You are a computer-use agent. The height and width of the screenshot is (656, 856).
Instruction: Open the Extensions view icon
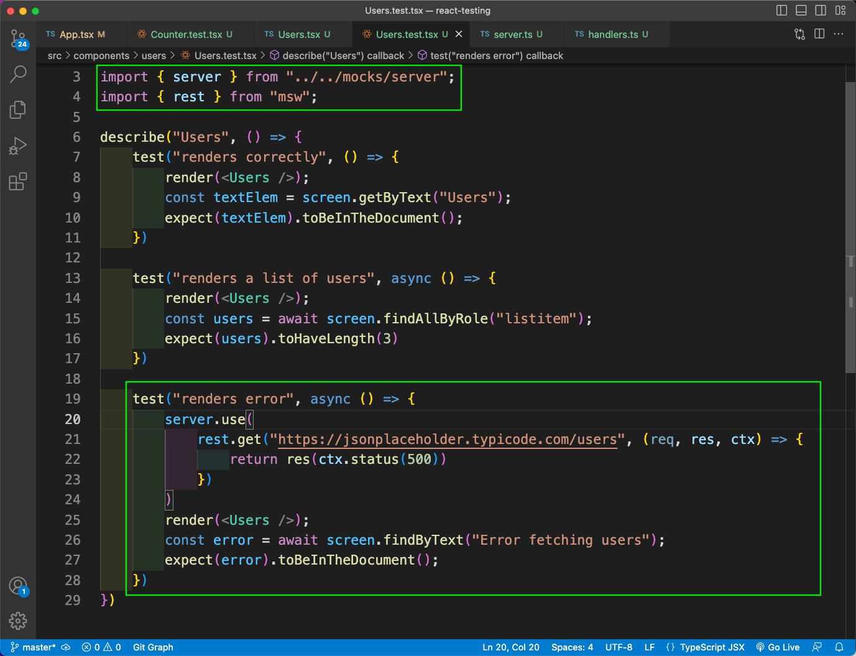pyautogui.click(x=17, y=181)
